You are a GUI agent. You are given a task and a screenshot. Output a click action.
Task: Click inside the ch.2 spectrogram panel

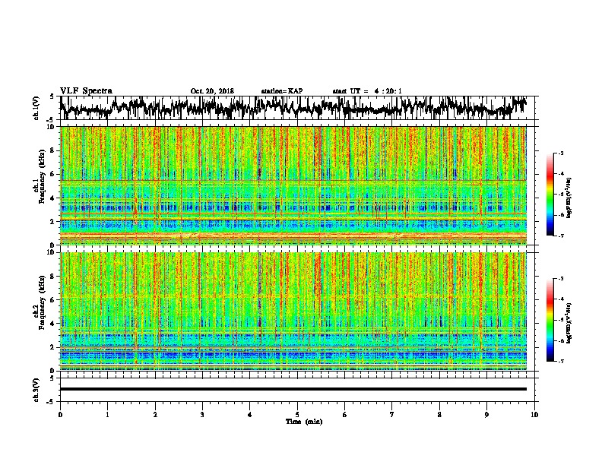point(293,312)
